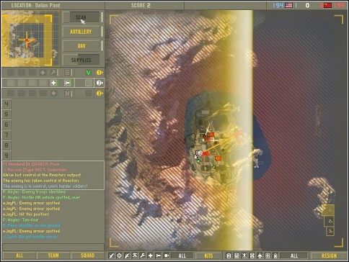Screen dimensions: 349x262
Task: Click the green V voice indicator on squad 1
Action: pos(89,73)
